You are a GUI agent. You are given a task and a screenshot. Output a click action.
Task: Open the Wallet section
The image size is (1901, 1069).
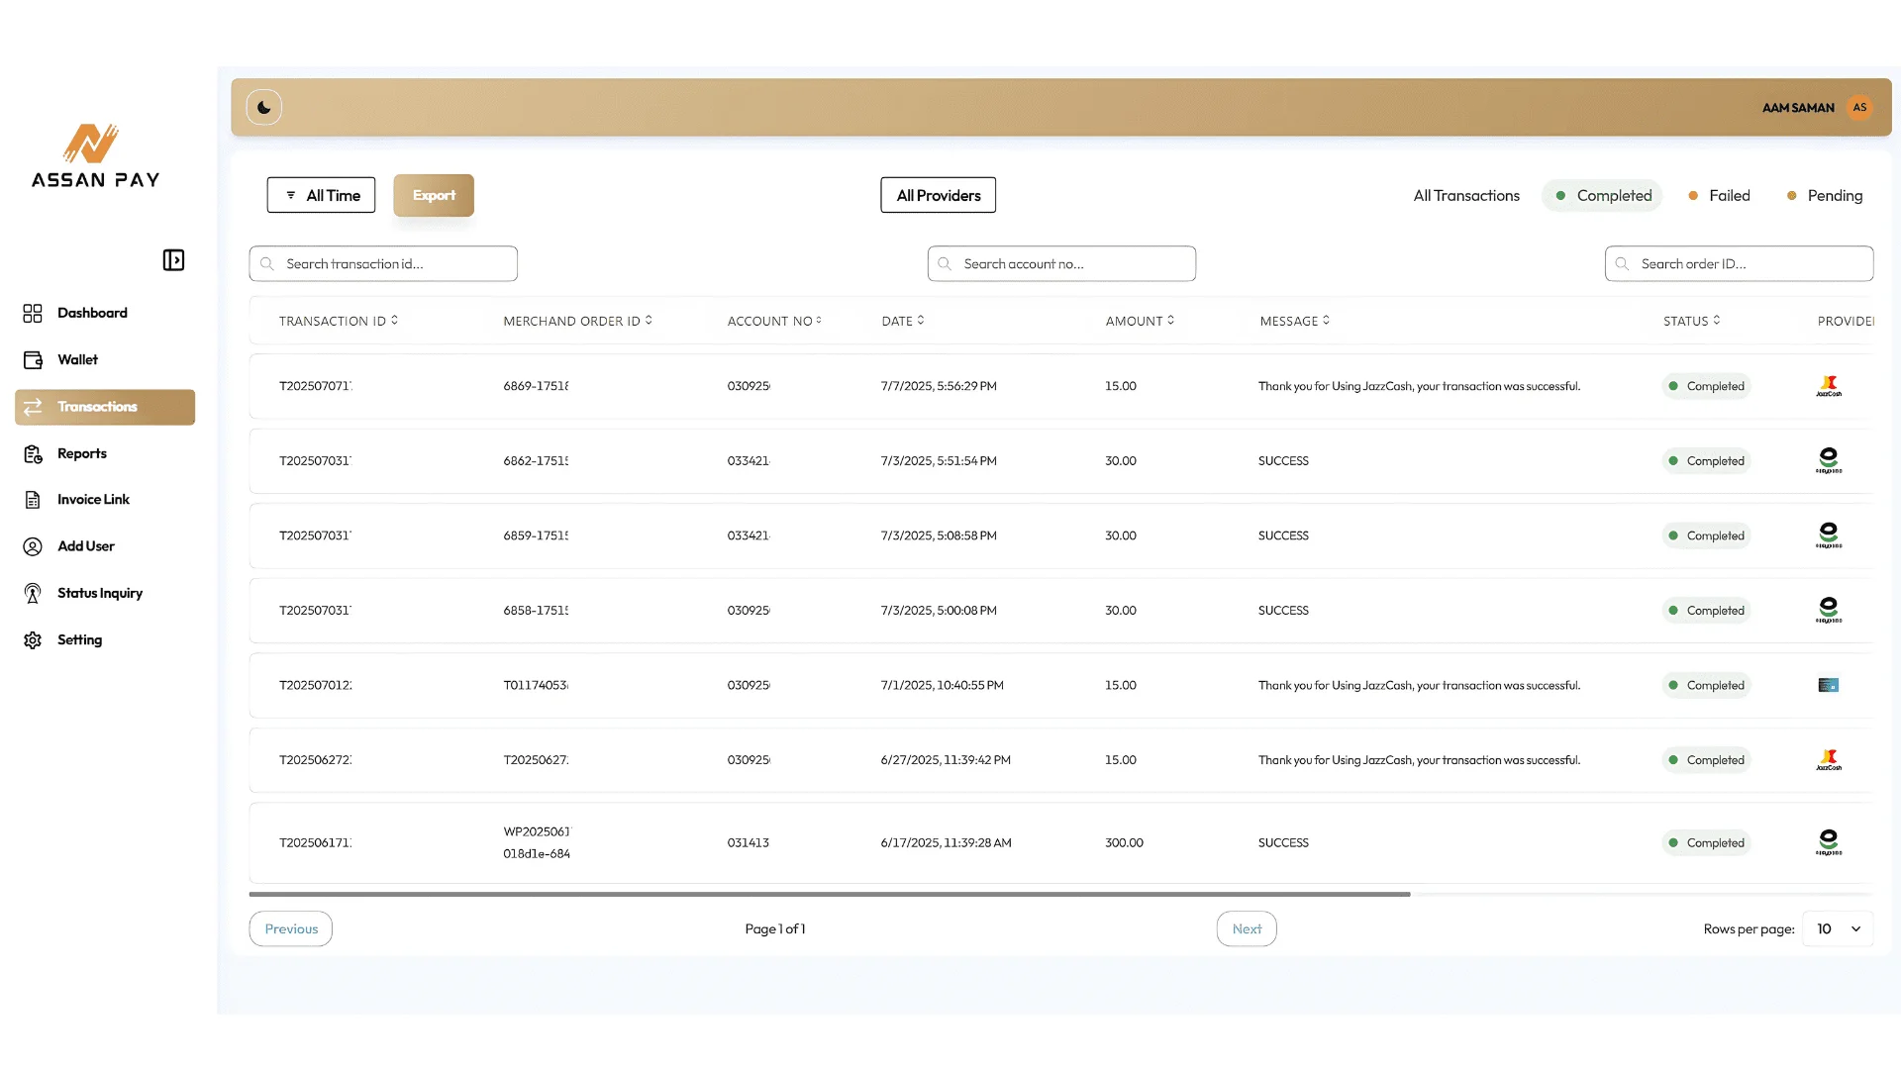pyautogui.click(x=77, y=359)
